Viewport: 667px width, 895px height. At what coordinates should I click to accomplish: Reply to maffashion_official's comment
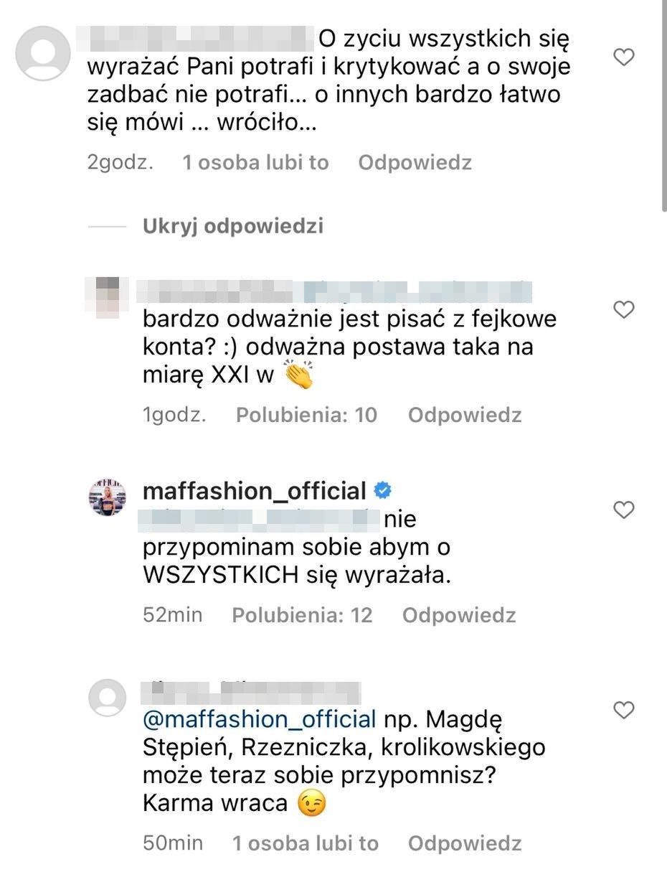point(459,615)
